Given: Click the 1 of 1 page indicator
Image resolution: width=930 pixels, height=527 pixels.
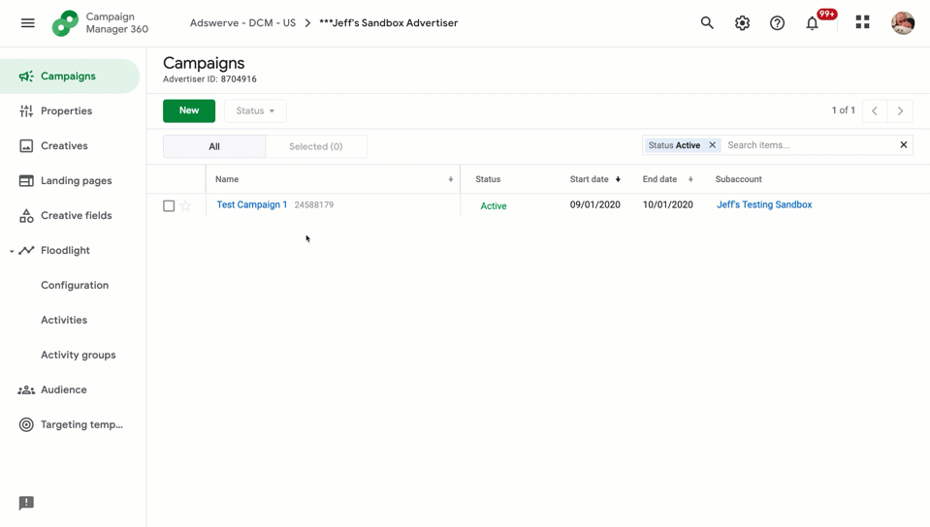Looking at the screenshot, I should 844,110.
